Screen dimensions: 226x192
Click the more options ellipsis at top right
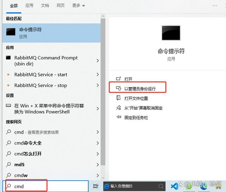tap(215, 6)
